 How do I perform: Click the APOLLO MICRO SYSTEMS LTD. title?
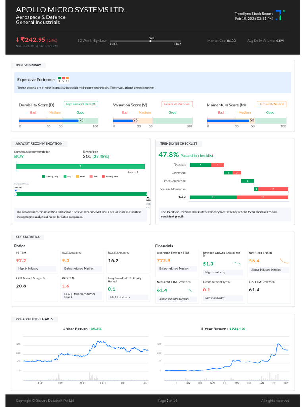(x=70, y=10)
